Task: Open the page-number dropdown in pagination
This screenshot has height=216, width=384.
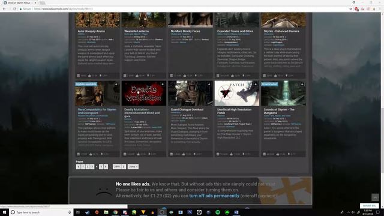Action: coord(117,167)
